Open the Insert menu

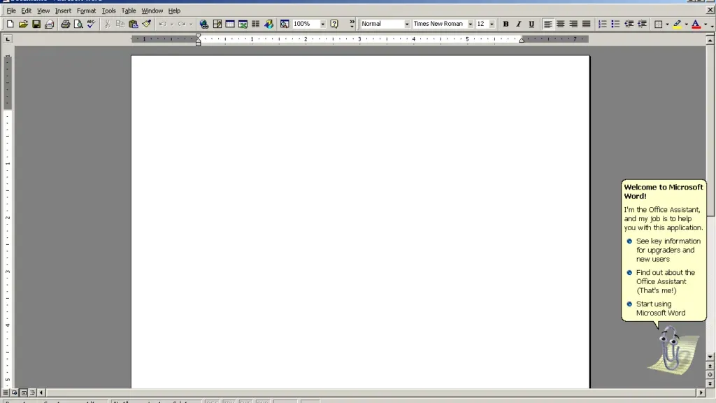[63, 10]
